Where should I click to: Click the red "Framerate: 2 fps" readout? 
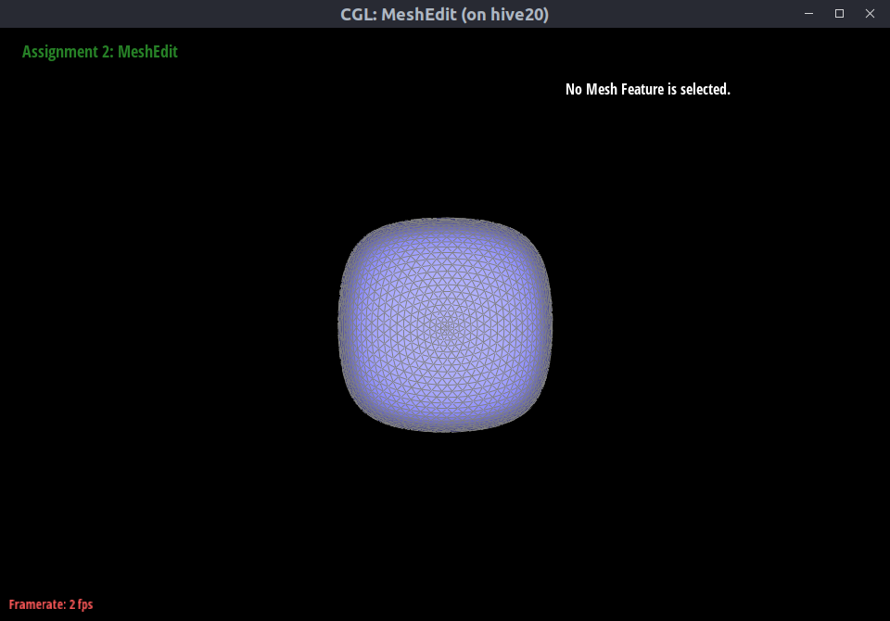click(x=51, y=604)
